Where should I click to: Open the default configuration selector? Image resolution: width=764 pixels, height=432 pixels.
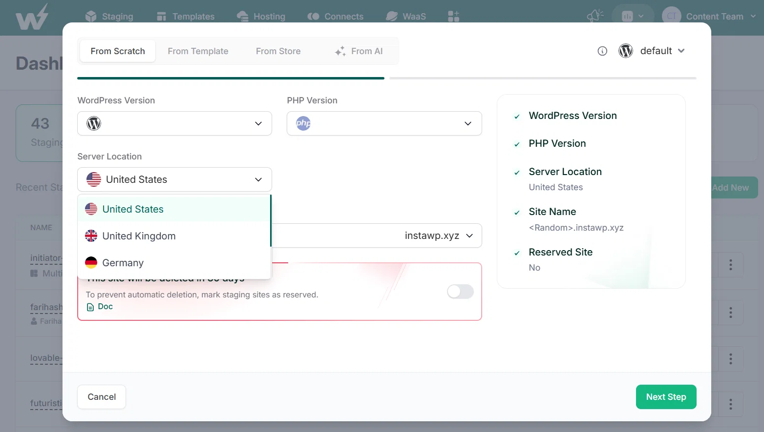click(652, 51)
